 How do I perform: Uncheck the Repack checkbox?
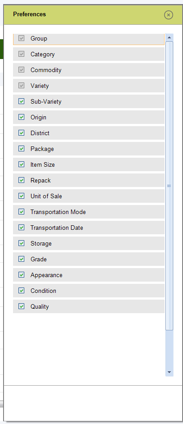tap(21, 180)
